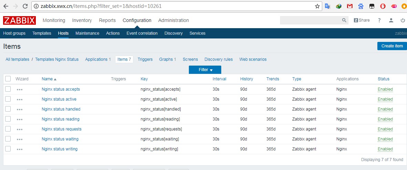This screenshot has height=170, width=407.
Task: Open wizard menu for Nginx status active
Action: (x=20, y=100)
